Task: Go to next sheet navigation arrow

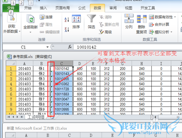Action: pyautogui.click(x=17, y=117)
